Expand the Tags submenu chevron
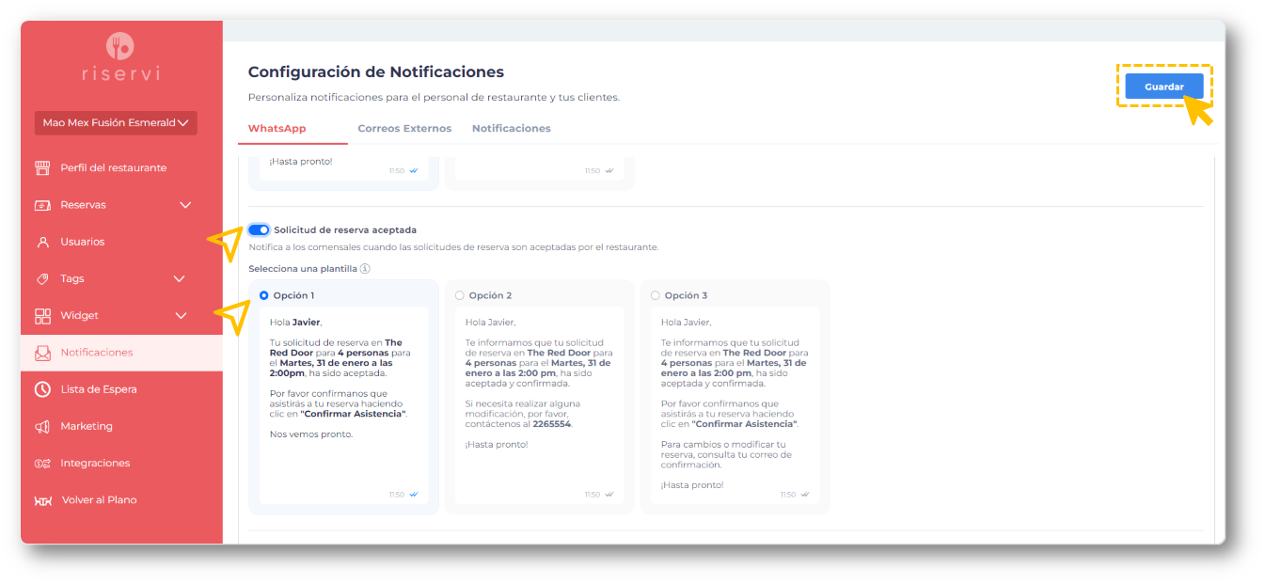Screen dimensions: 1265x584 coord(180,279)
